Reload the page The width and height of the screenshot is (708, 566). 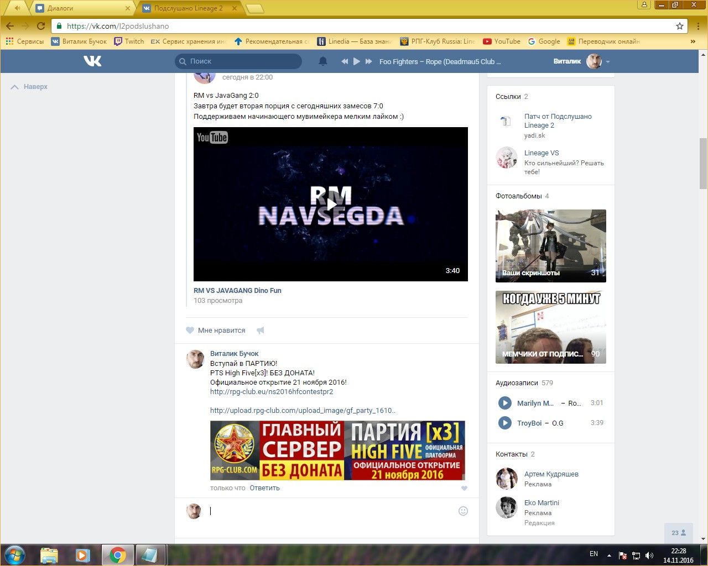click(40, 26)
